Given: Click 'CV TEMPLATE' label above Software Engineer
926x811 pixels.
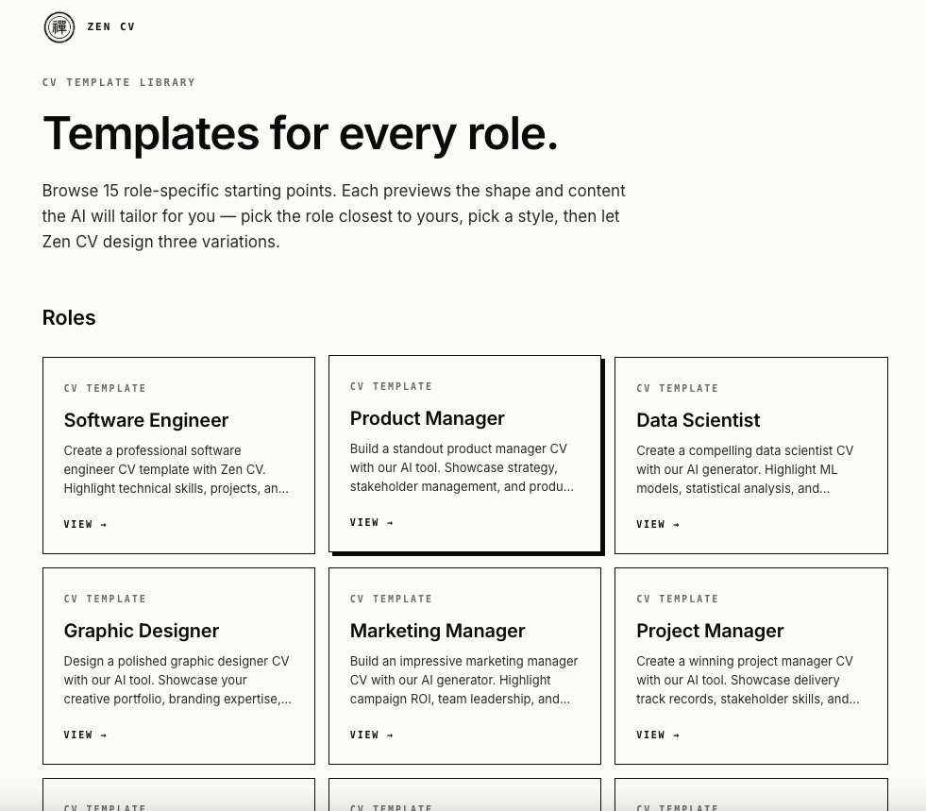Looking at the screenshot, I should 105,388.
